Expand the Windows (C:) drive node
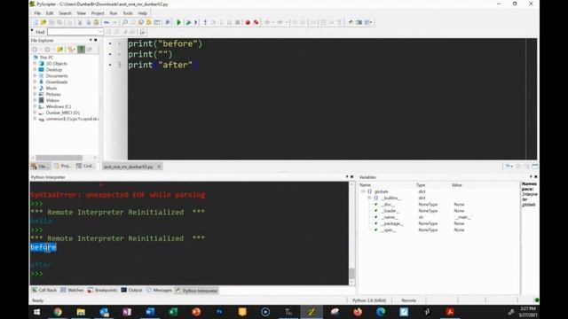The width and height of the screenshot is (568, 319). coord(35,106)
